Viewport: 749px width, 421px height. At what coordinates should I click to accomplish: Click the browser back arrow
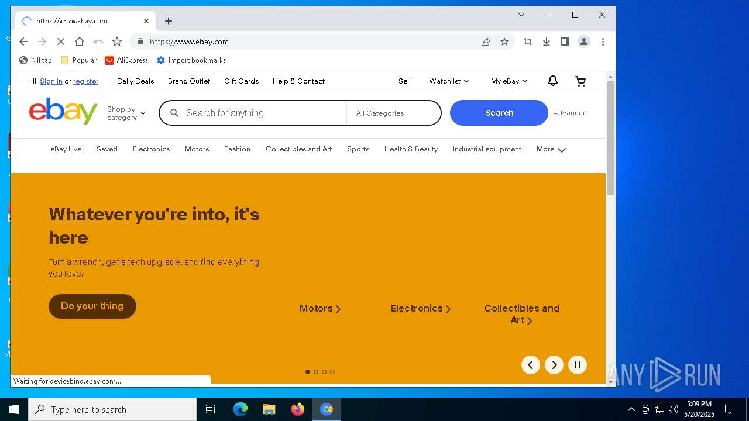pos(23,42)
